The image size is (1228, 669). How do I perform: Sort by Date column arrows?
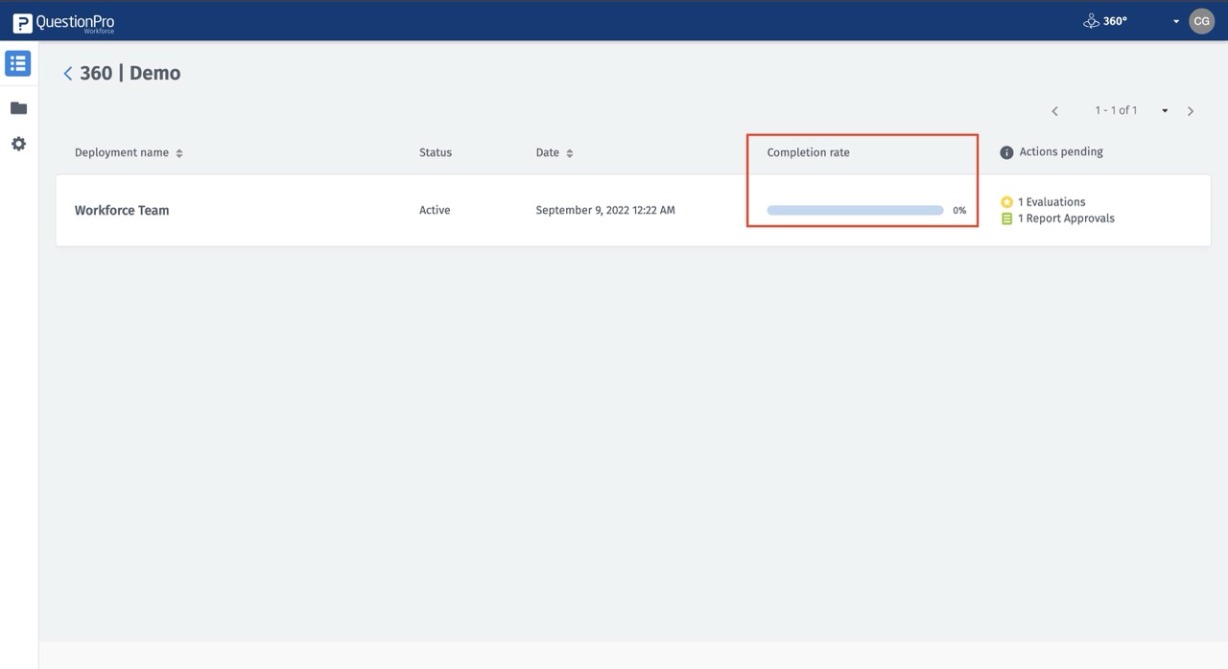tap(570, 153)
